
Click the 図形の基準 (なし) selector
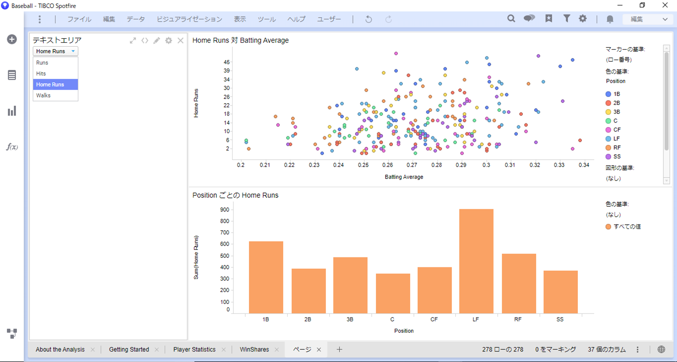click(x=613, y=178)
